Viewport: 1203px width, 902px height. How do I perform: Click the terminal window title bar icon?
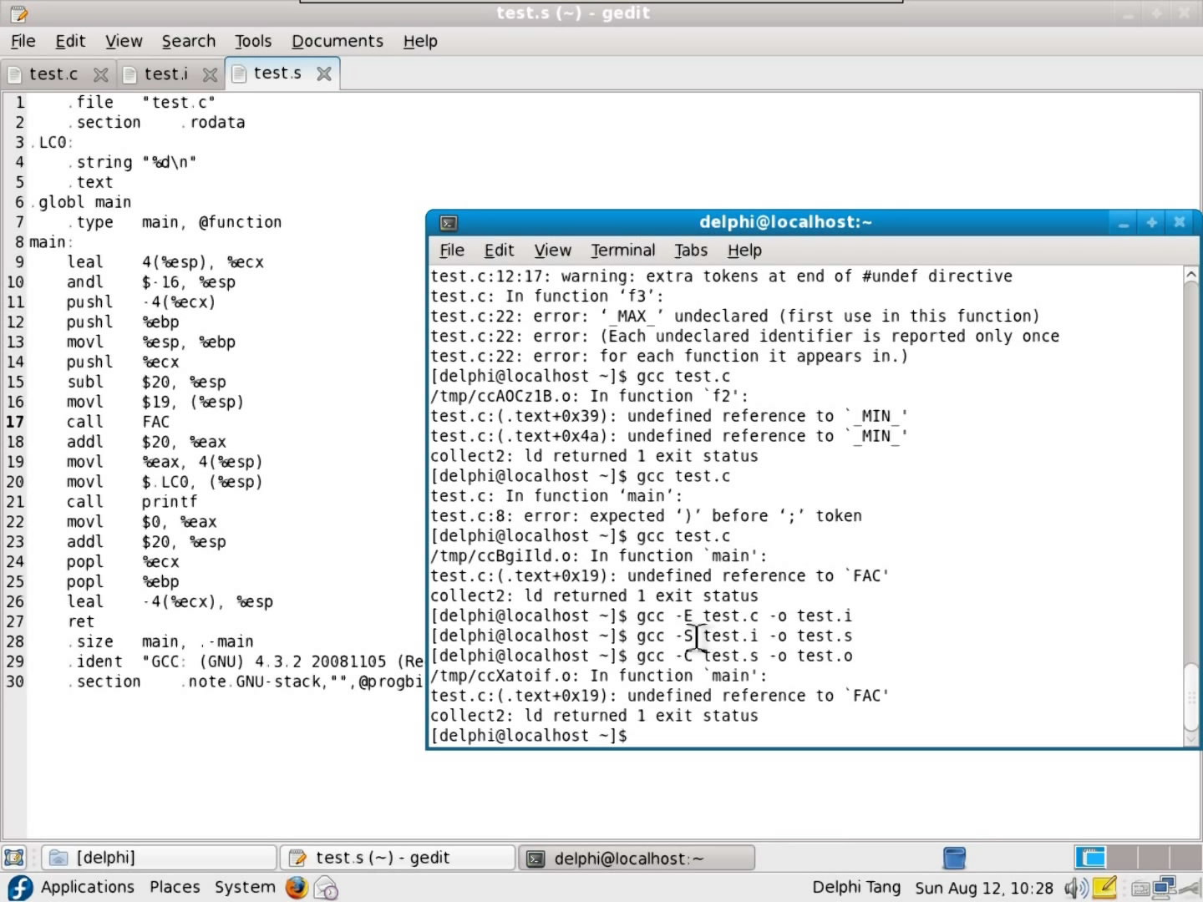[x=449, y=223]
